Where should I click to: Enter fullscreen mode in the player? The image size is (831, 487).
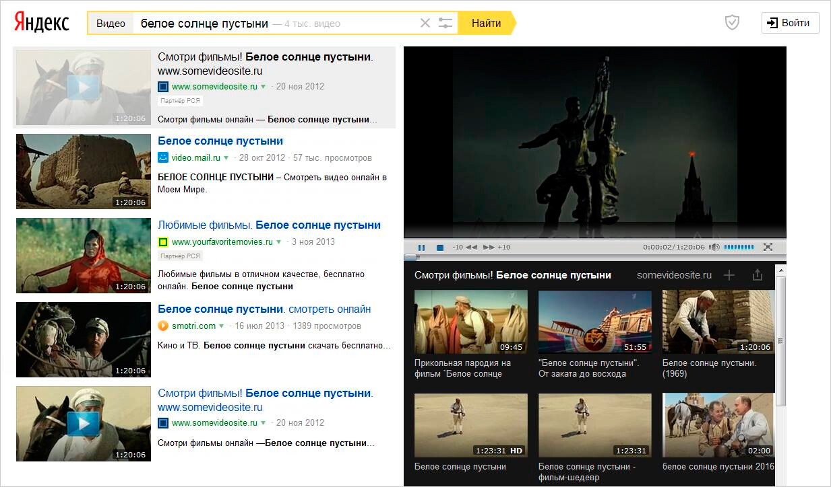click(767, 248)
